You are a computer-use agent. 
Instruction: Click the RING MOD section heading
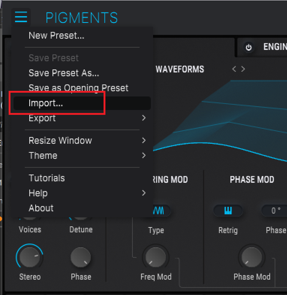(x=170, y=180)
